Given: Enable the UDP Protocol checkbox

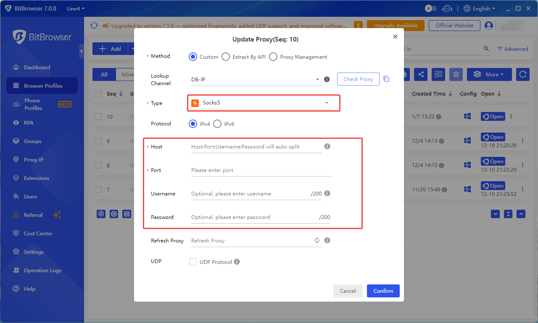Looking at the screenshot, I should pyautogui.click(x=193, y=262).
